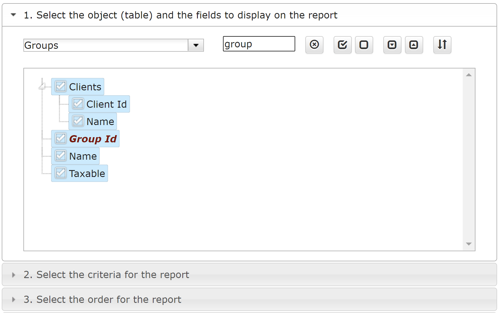Clear the field search filter icon

click(x=314, y=45)
